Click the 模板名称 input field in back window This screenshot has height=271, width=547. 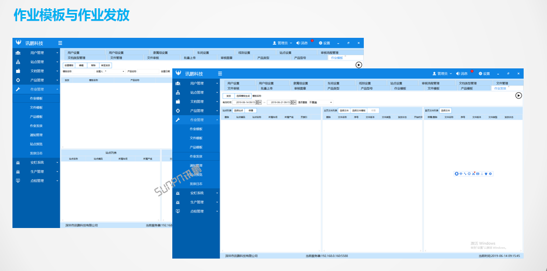85,72
